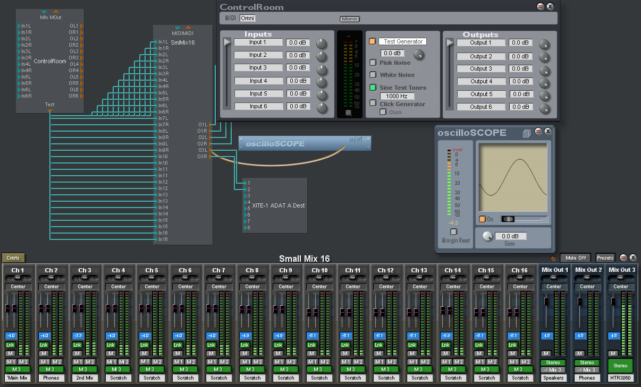Toggle Lnk on channel 2

pos(44,345)
